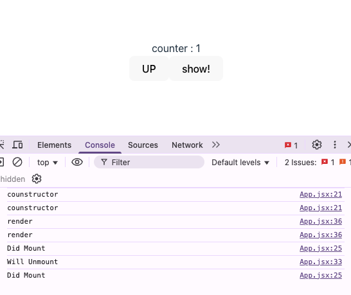Click the 'counter : 1' text
This screenshot has height=295, width=351.
[x=176, y=48]
